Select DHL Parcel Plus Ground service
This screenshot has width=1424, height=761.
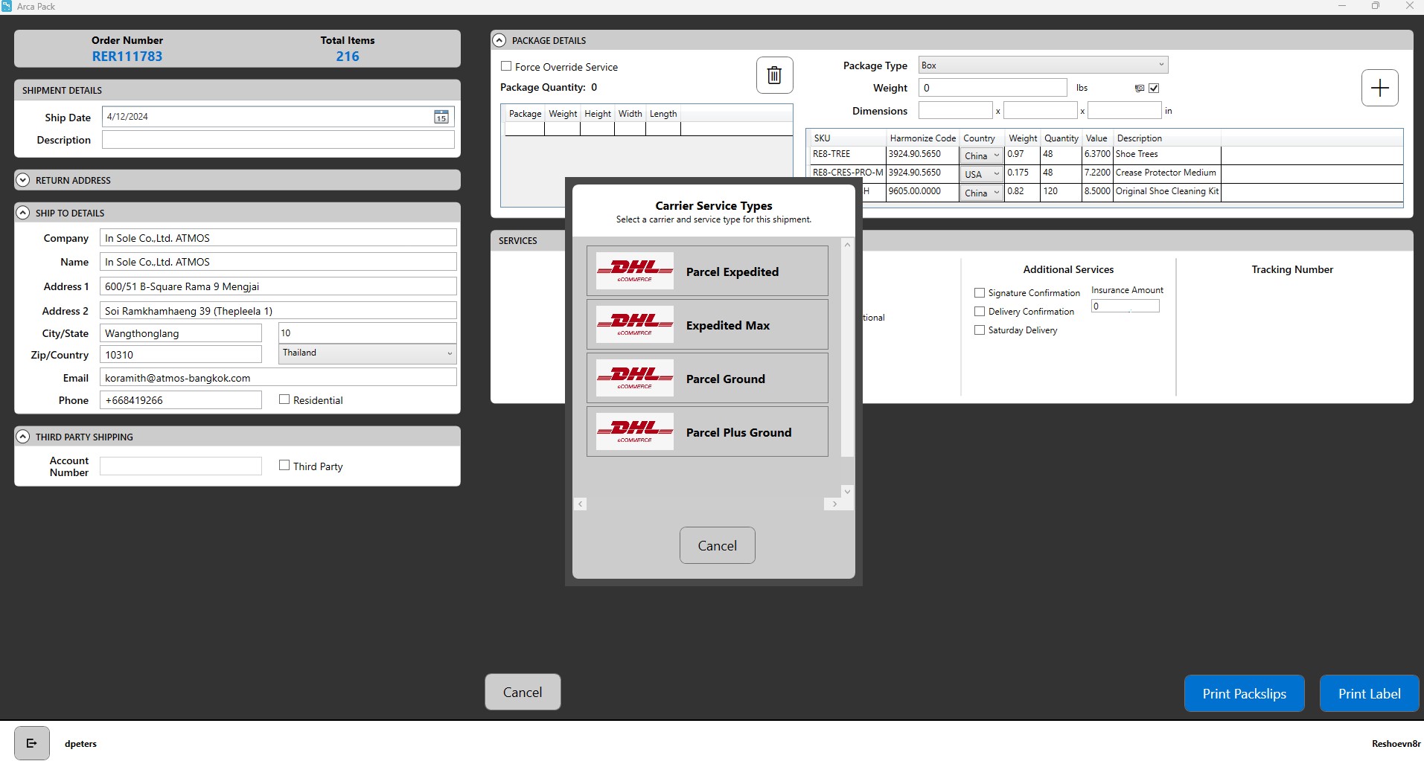pos(707,432)
